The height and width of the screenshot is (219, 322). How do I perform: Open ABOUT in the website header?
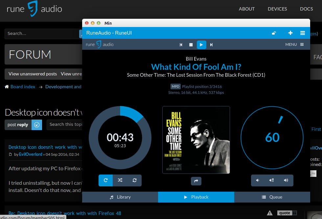coord(247,9)
